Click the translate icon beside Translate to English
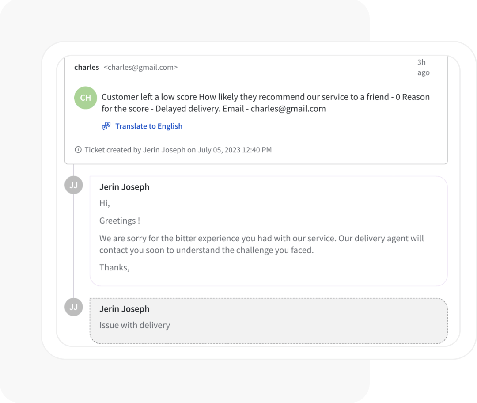The height and width of the screenshot is (403, 477). (106, 126)
